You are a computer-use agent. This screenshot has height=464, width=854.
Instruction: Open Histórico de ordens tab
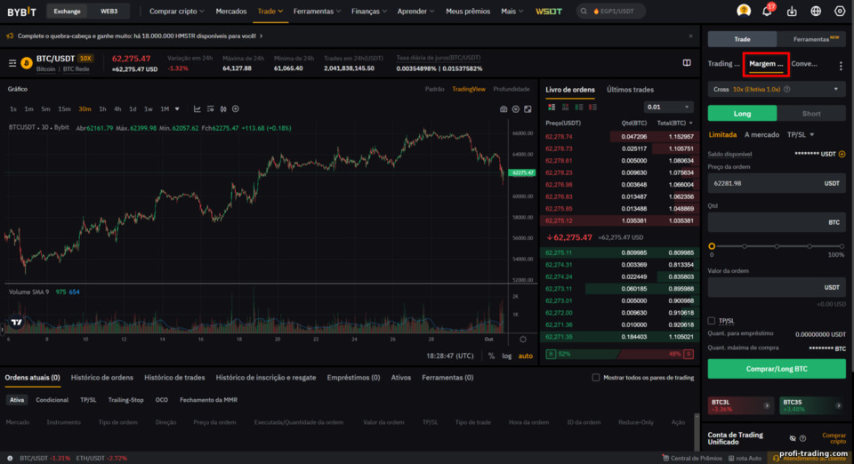[101, 378]
